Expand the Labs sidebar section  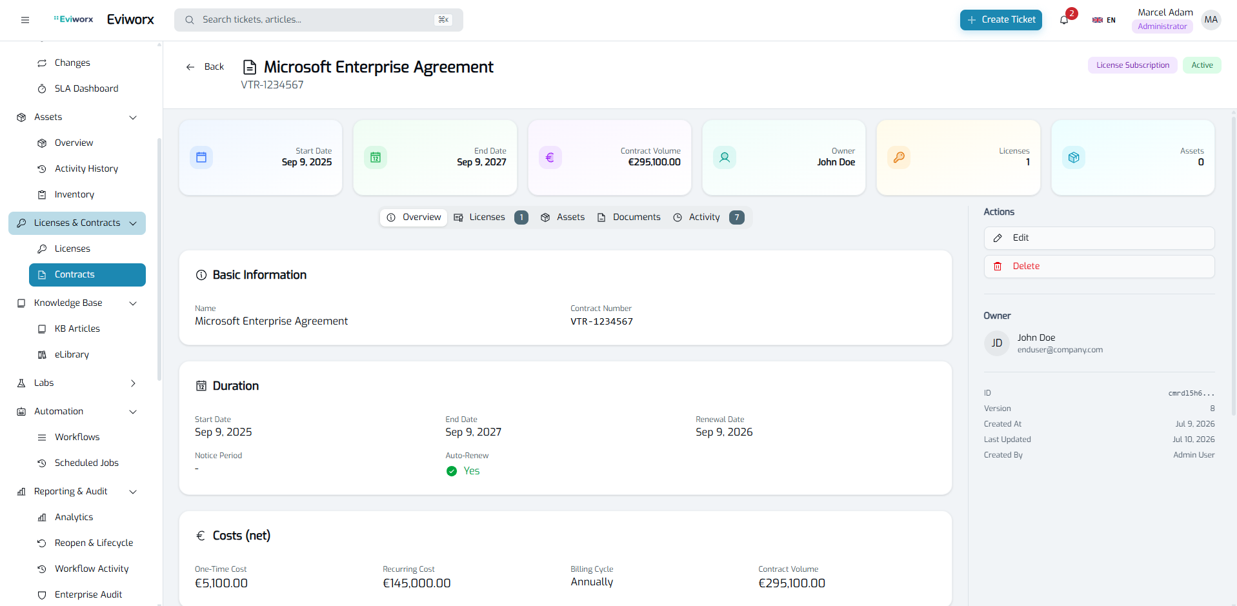click(77, 383)
